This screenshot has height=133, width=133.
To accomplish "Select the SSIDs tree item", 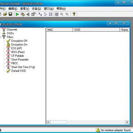I will 10,33.
